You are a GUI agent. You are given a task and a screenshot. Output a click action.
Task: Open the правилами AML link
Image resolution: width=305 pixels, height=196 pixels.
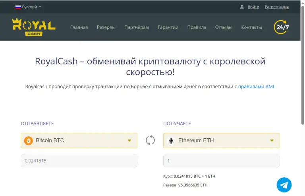[257, 87]
